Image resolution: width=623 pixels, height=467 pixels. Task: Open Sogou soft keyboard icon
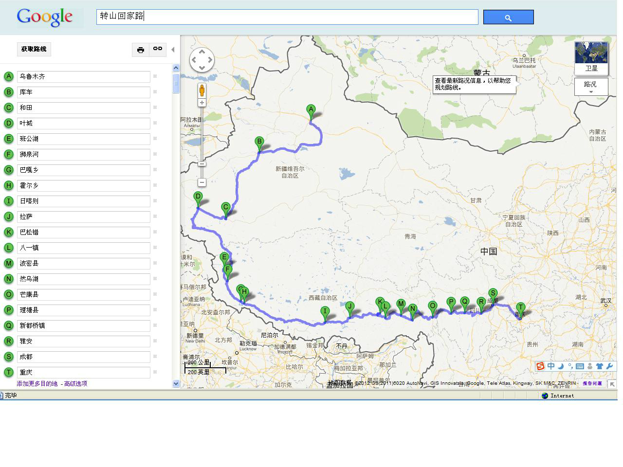point(580,366)
